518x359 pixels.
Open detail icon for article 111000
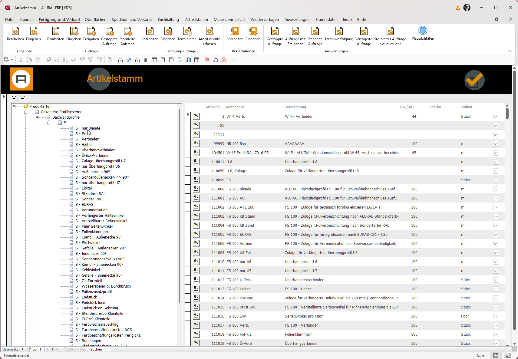point(196,189)
